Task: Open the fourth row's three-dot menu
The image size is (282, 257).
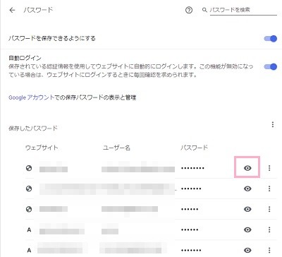Action: [x=269, y=229]
